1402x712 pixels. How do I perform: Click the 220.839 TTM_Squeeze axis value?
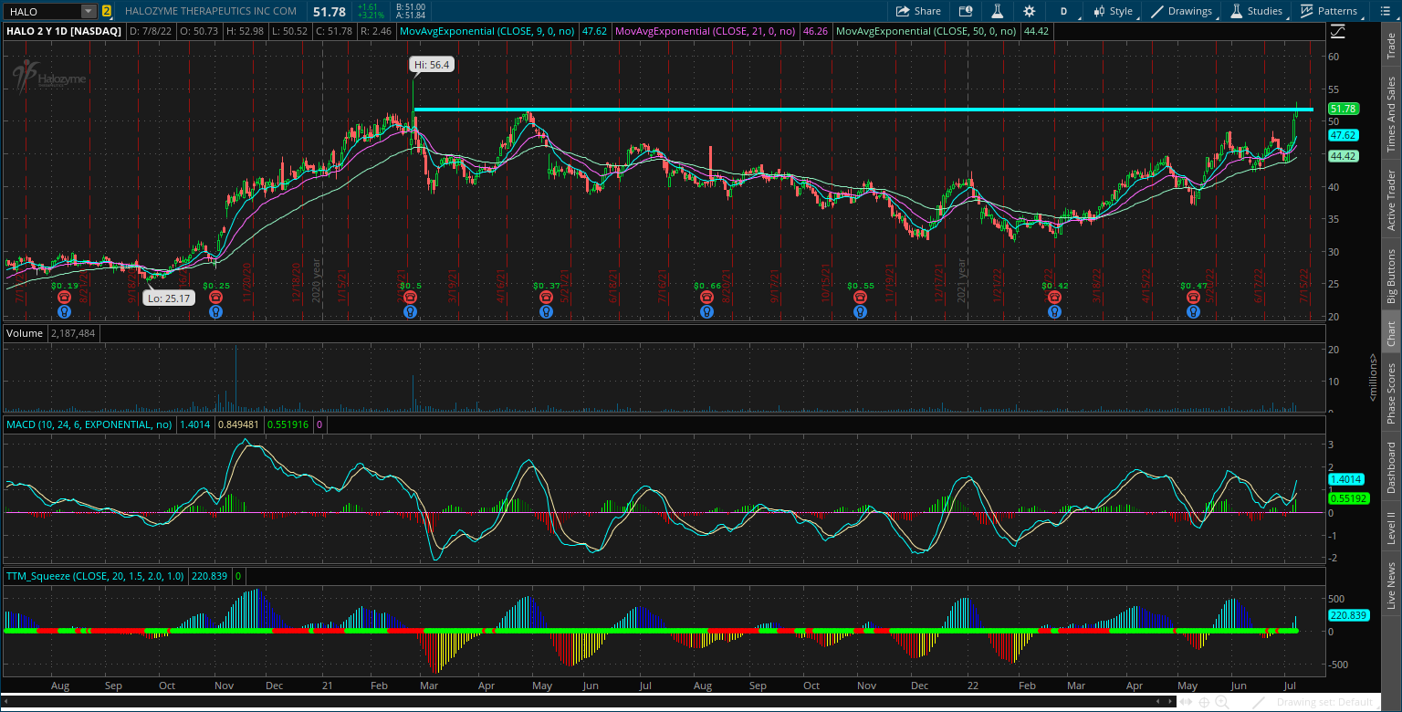(1347, 615)
